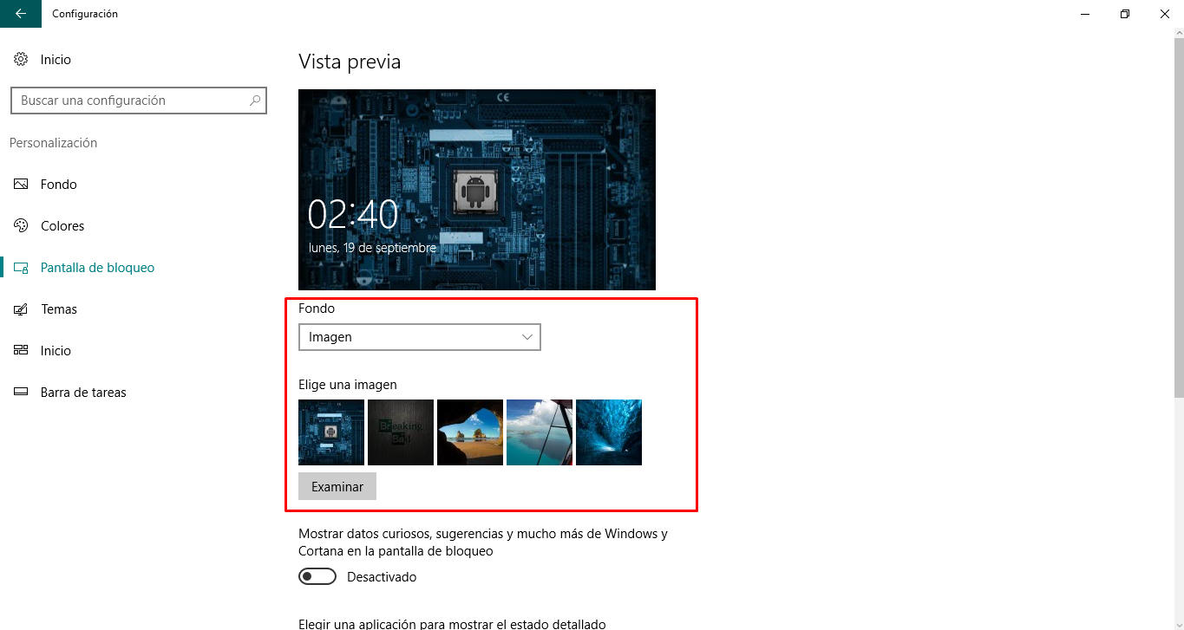Click the vertical scrollbar on the right
The image size is (1184, 630).
[1179, 217]
